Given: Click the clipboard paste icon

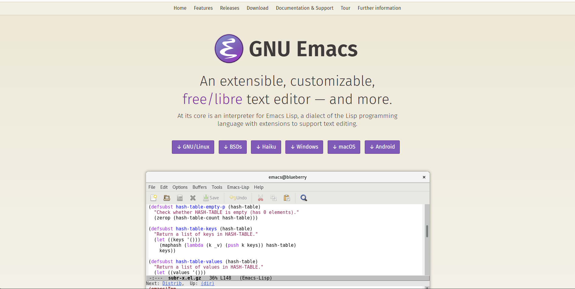Looking at the screenshot, I should [287, 198].
